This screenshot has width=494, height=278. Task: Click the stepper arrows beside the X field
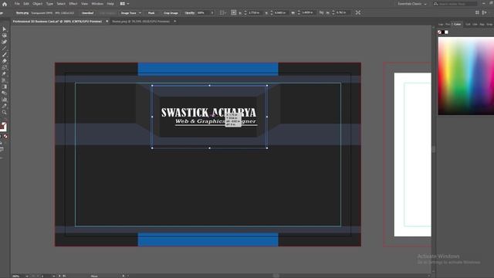[x=245, y=13]
